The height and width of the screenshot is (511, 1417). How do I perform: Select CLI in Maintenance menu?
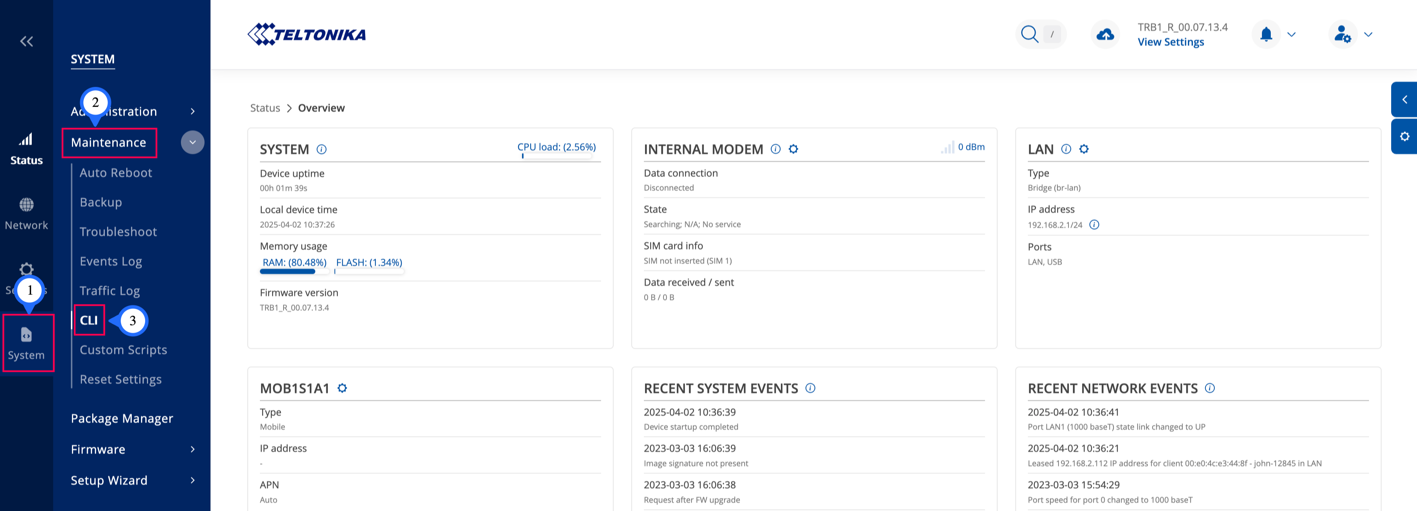point(89,320)
